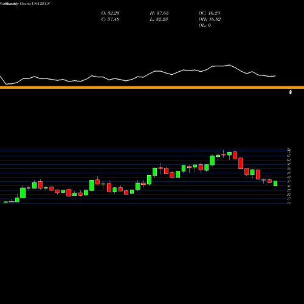
Task: Click the 'Charts USA ZEUS' chart title
Action: (35, 4)
